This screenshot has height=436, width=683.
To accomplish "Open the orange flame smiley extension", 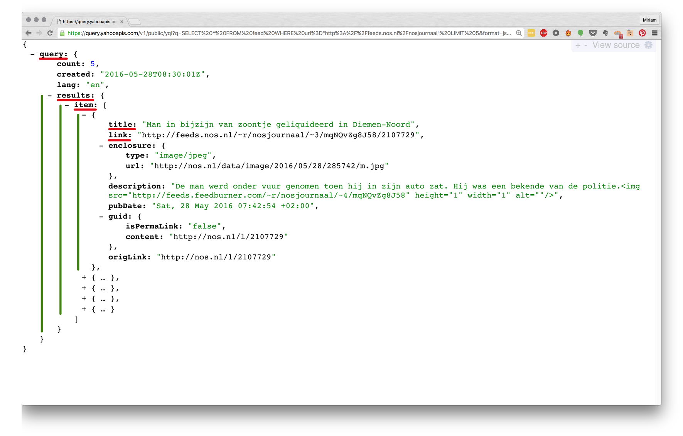I will (x=568, y=33).
